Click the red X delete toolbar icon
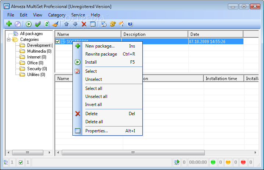The height and width of the screenshot is (170, 264). (84, 24)
